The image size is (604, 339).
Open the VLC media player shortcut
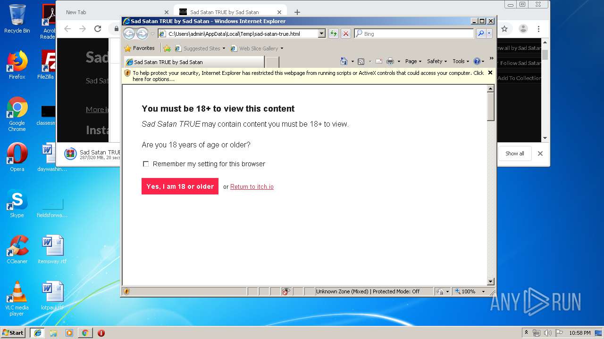click(x=17, y=299)
